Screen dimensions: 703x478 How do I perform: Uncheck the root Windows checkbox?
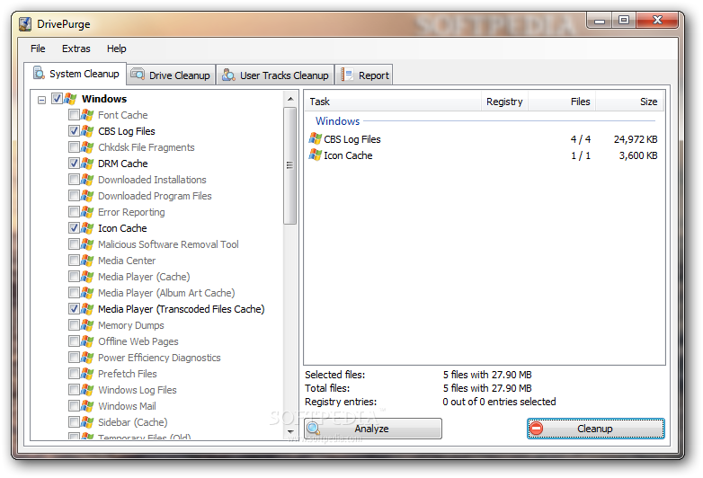[x=57, y=99]
